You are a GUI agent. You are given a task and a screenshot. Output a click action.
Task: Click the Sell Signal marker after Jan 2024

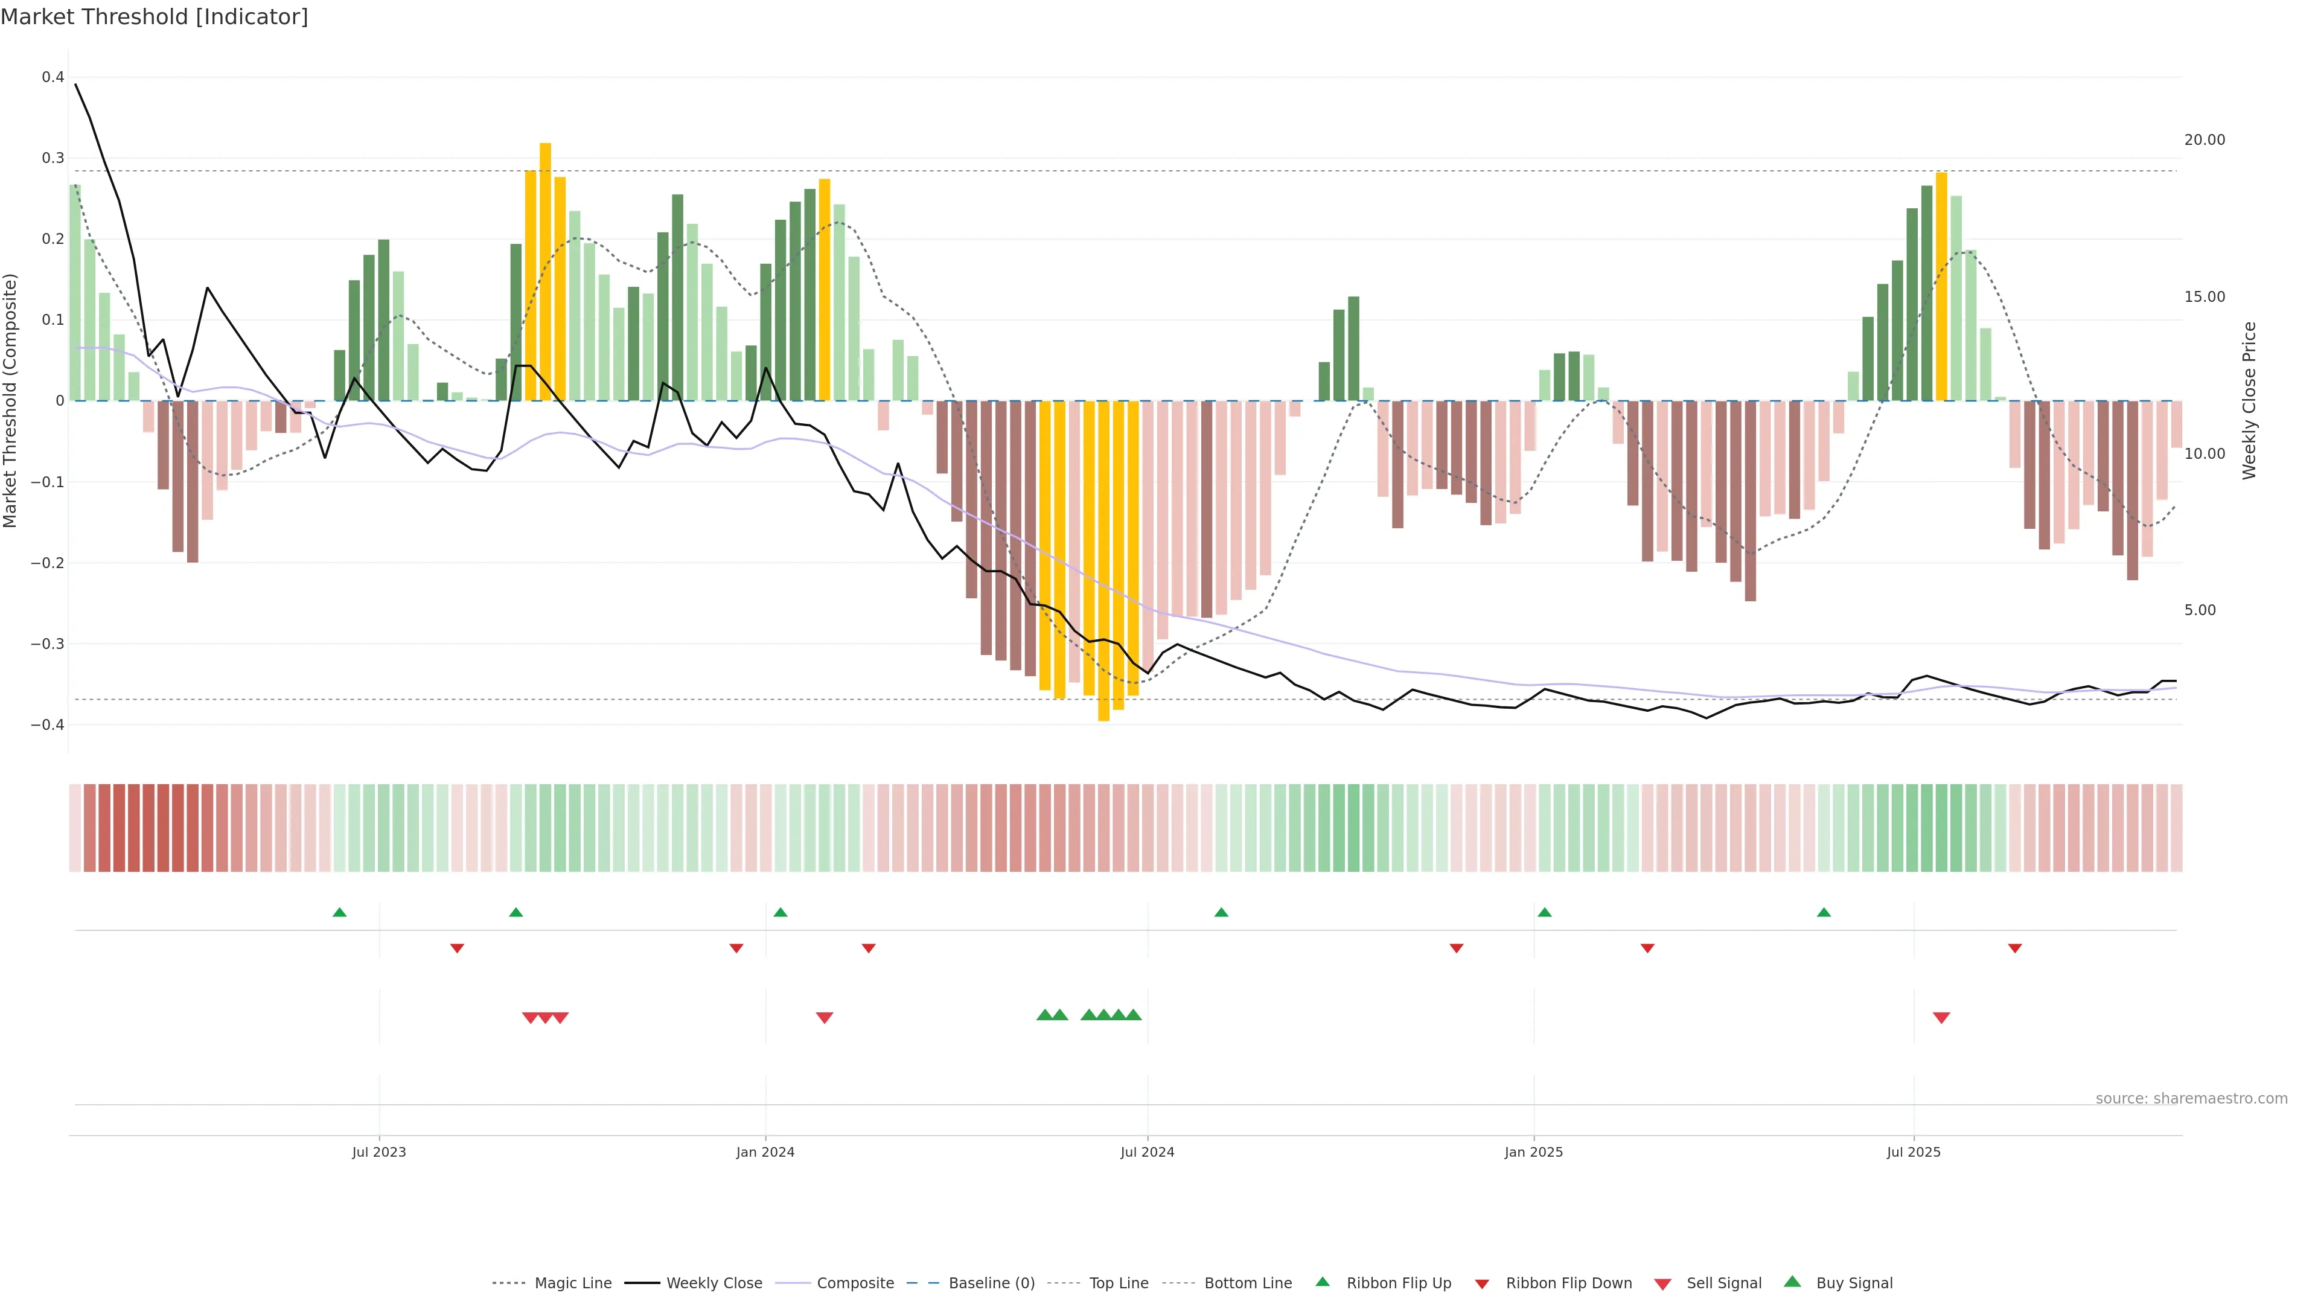coord(824,1018)
